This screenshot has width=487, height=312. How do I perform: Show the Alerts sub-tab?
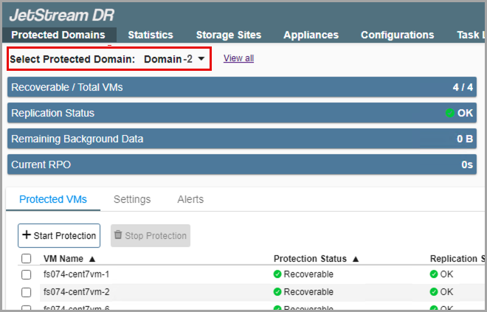click(x=190, y=199)
